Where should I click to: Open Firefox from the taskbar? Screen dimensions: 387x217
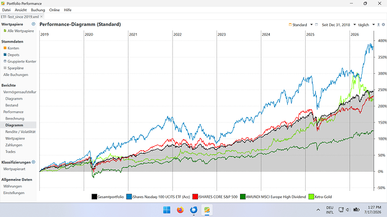[181, 210]
